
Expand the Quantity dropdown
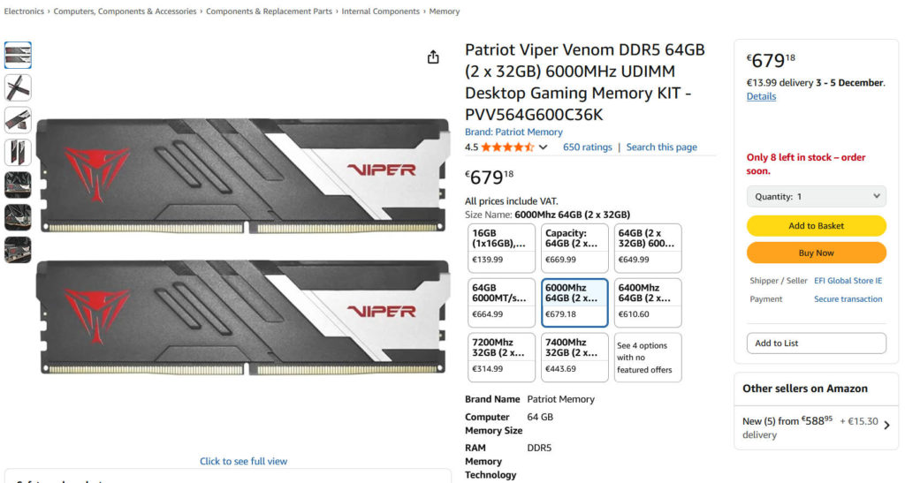pos(816,196)
